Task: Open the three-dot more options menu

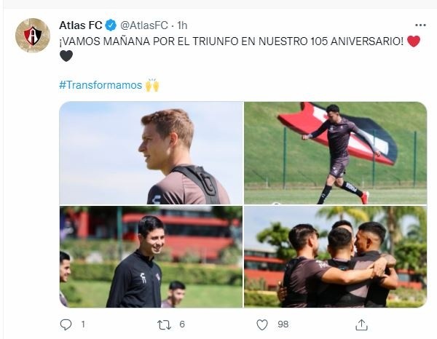Action: [420, 25]
